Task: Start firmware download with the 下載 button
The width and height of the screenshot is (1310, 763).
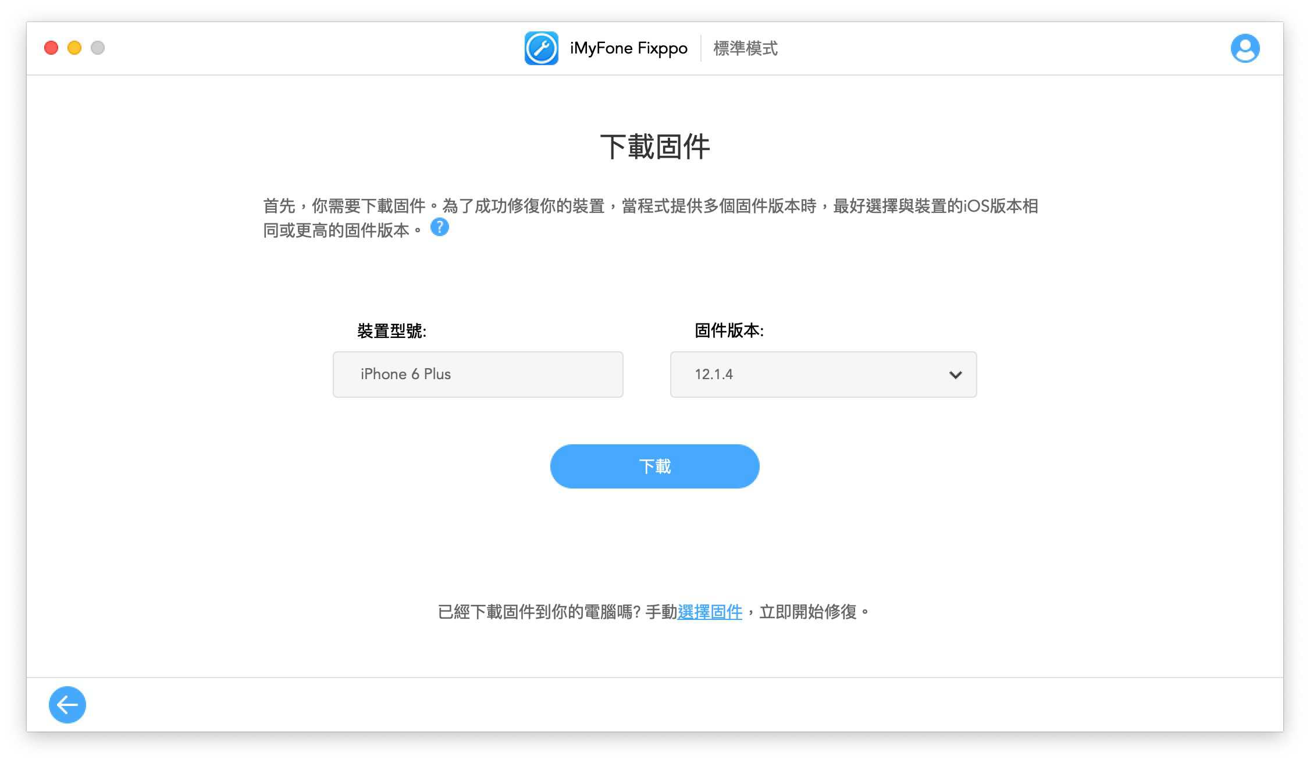Action: tap(654, 466)
